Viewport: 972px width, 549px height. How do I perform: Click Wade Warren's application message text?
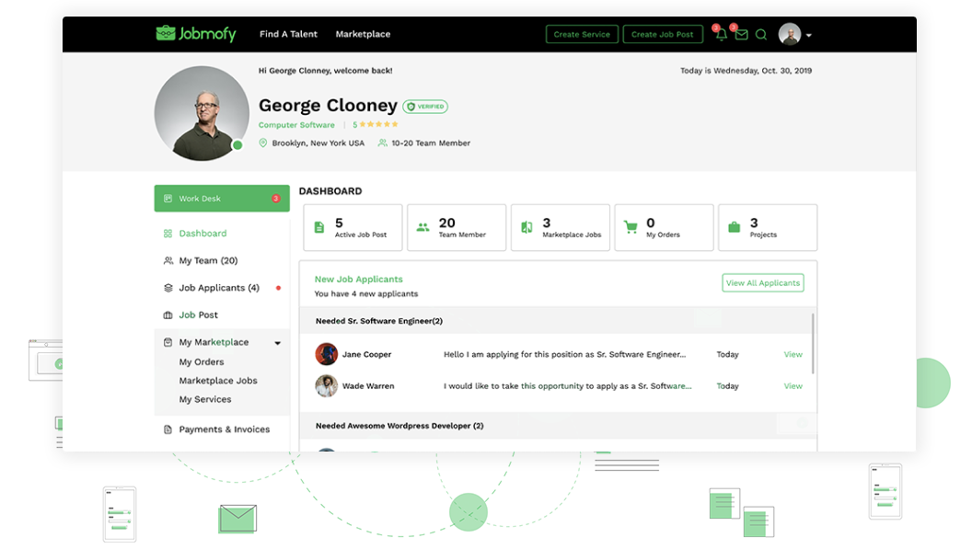pos(567,386)
